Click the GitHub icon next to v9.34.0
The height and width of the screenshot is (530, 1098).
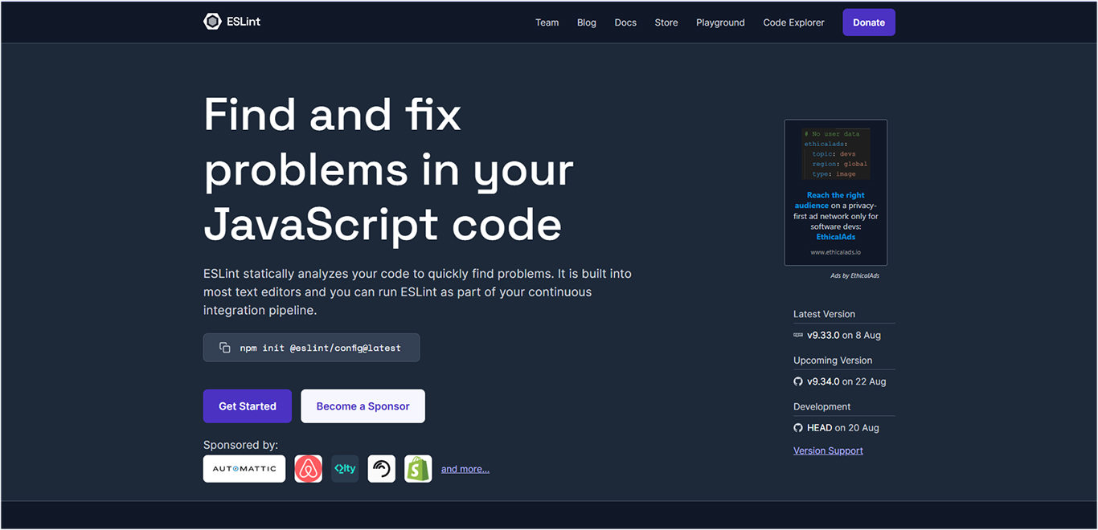click(797, 381)
